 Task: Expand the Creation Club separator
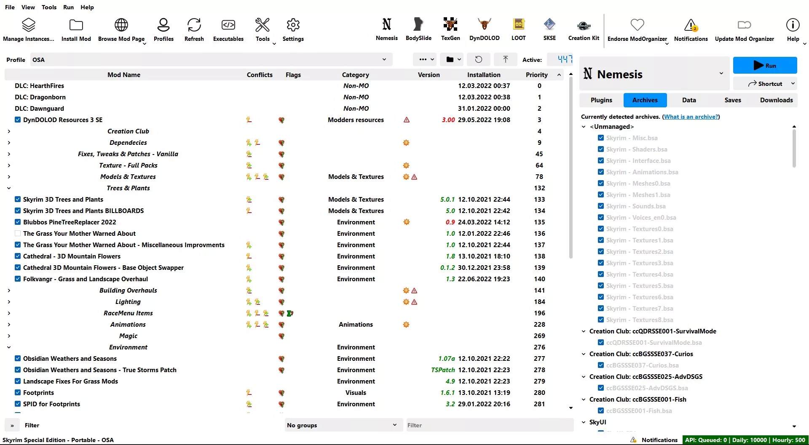(9, 131)
